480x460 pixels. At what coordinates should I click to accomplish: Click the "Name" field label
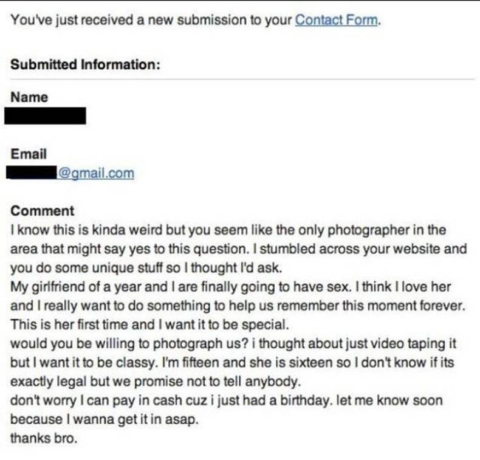[29, 97]
